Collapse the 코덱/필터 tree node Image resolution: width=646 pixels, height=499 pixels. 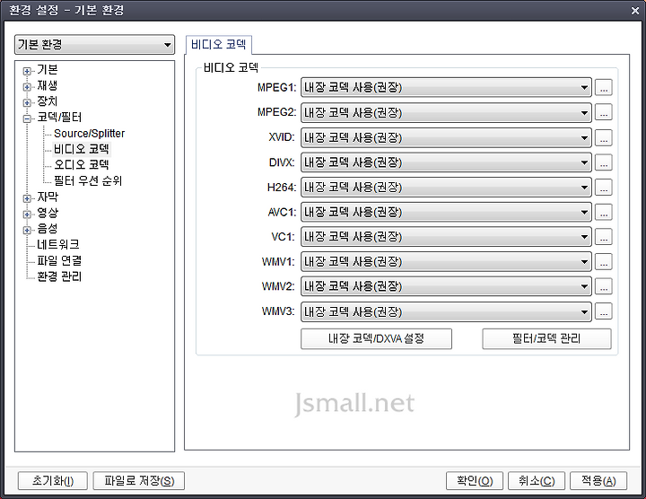click(x=27, y=118)
